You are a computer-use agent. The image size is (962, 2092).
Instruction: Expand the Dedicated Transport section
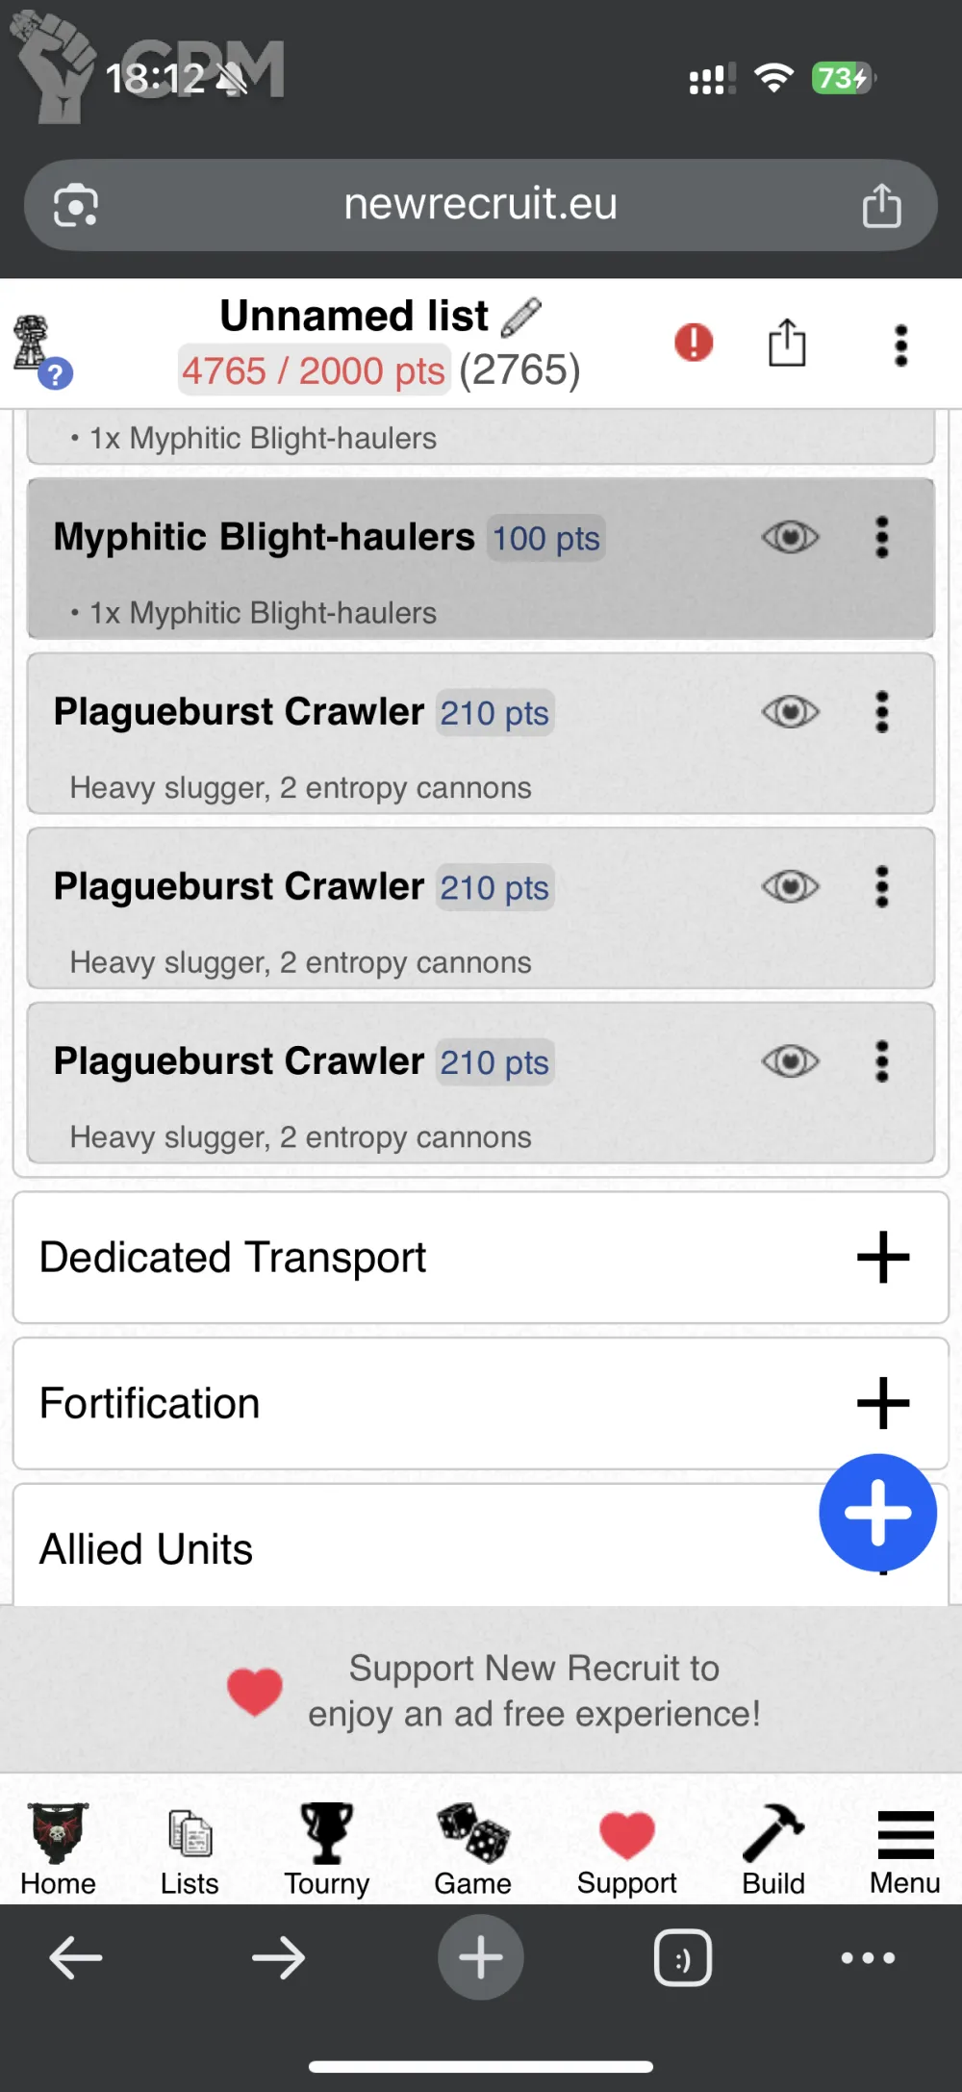[x=882, y=1257]
